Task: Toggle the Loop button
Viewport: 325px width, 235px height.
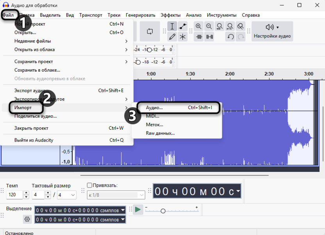Action: point(150,32)
